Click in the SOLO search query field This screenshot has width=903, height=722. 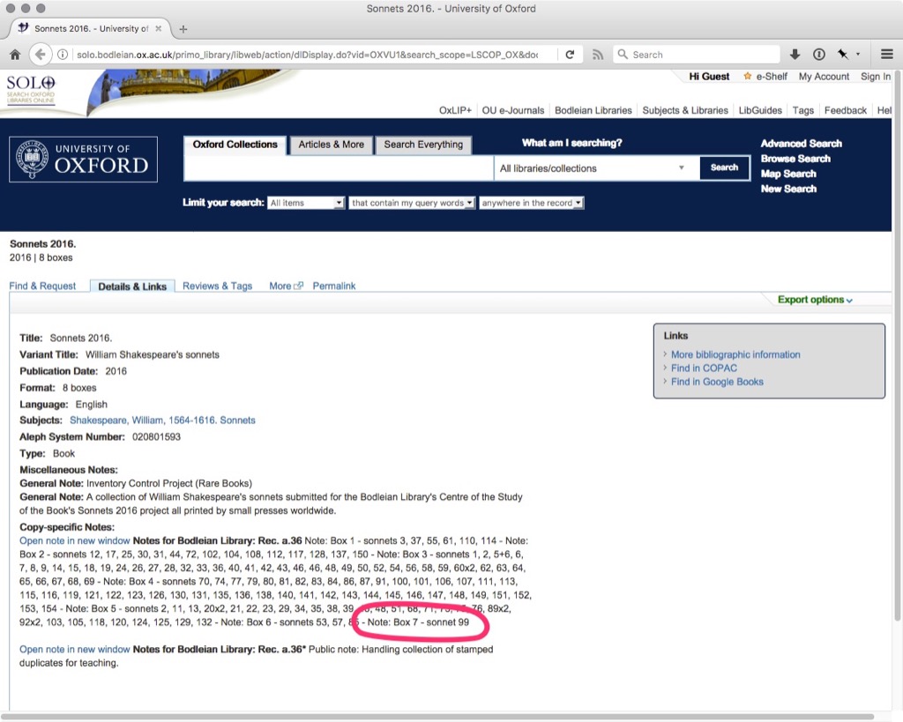339,168
